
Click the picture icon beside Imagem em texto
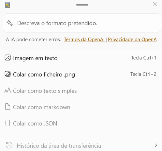(7, 58)
